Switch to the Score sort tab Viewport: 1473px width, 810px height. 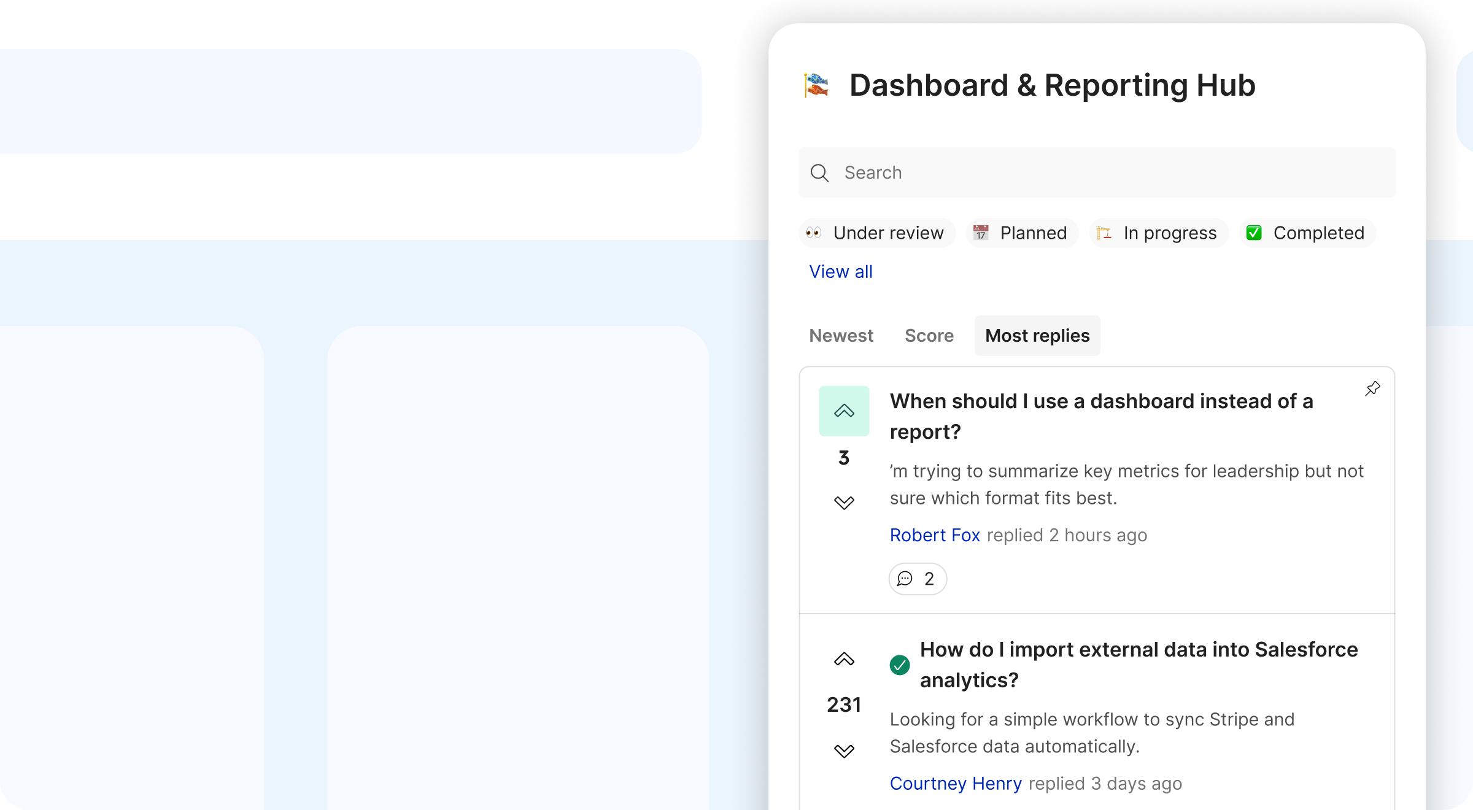(929, 336)
